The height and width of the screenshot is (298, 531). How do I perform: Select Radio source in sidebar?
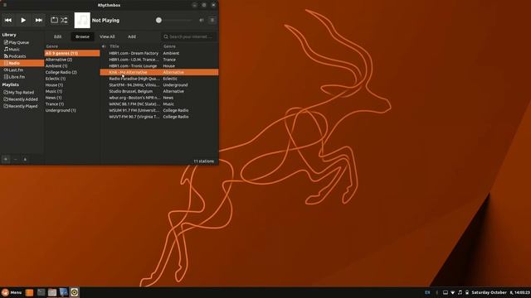[x=22, y=63]
